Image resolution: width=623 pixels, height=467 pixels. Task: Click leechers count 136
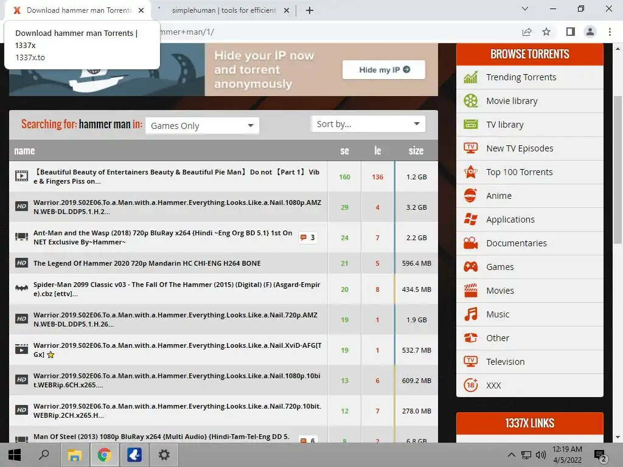tap(377, 177)
